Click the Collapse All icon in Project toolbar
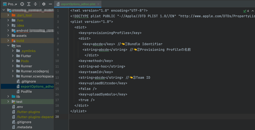This screenshot has height=130, width=255. [x=35, y=4]
